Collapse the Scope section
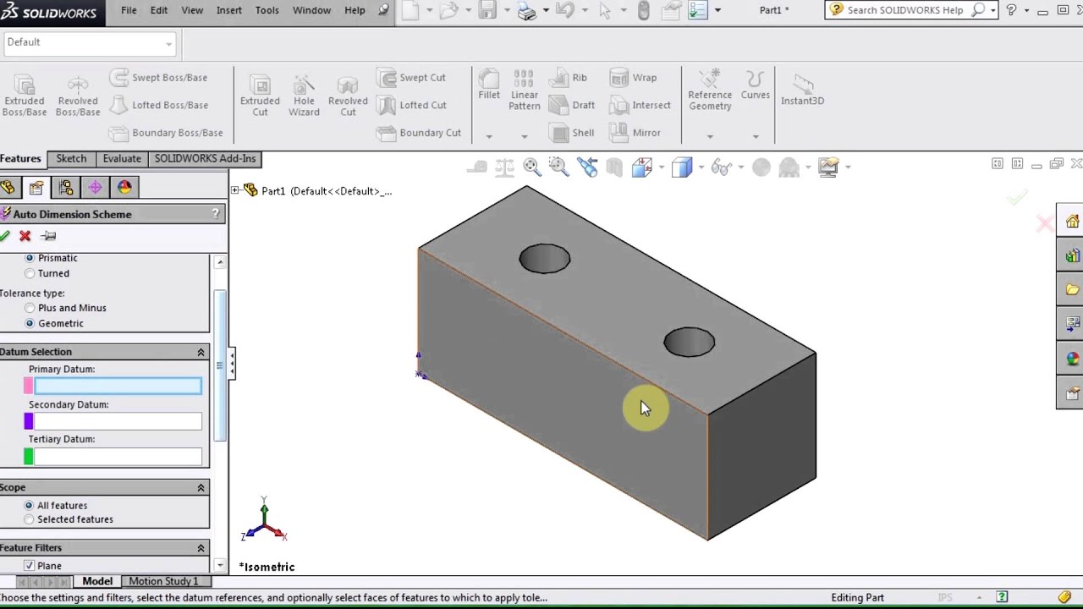1083x609 pixels. [201, 487]
